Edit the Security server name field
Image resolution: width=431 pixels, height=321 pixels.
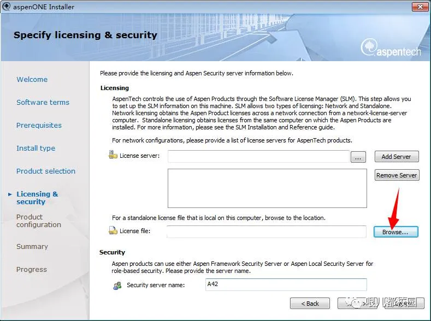point(286,284)
